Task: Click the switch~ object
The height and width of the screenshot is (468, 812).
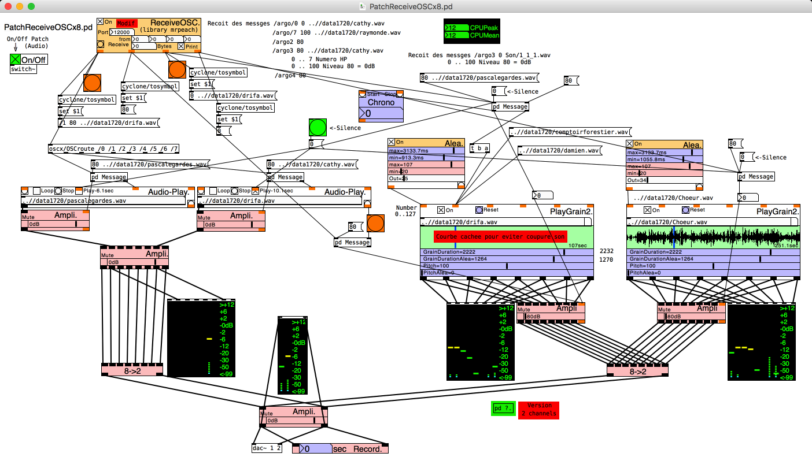Action: click(23, 70)
